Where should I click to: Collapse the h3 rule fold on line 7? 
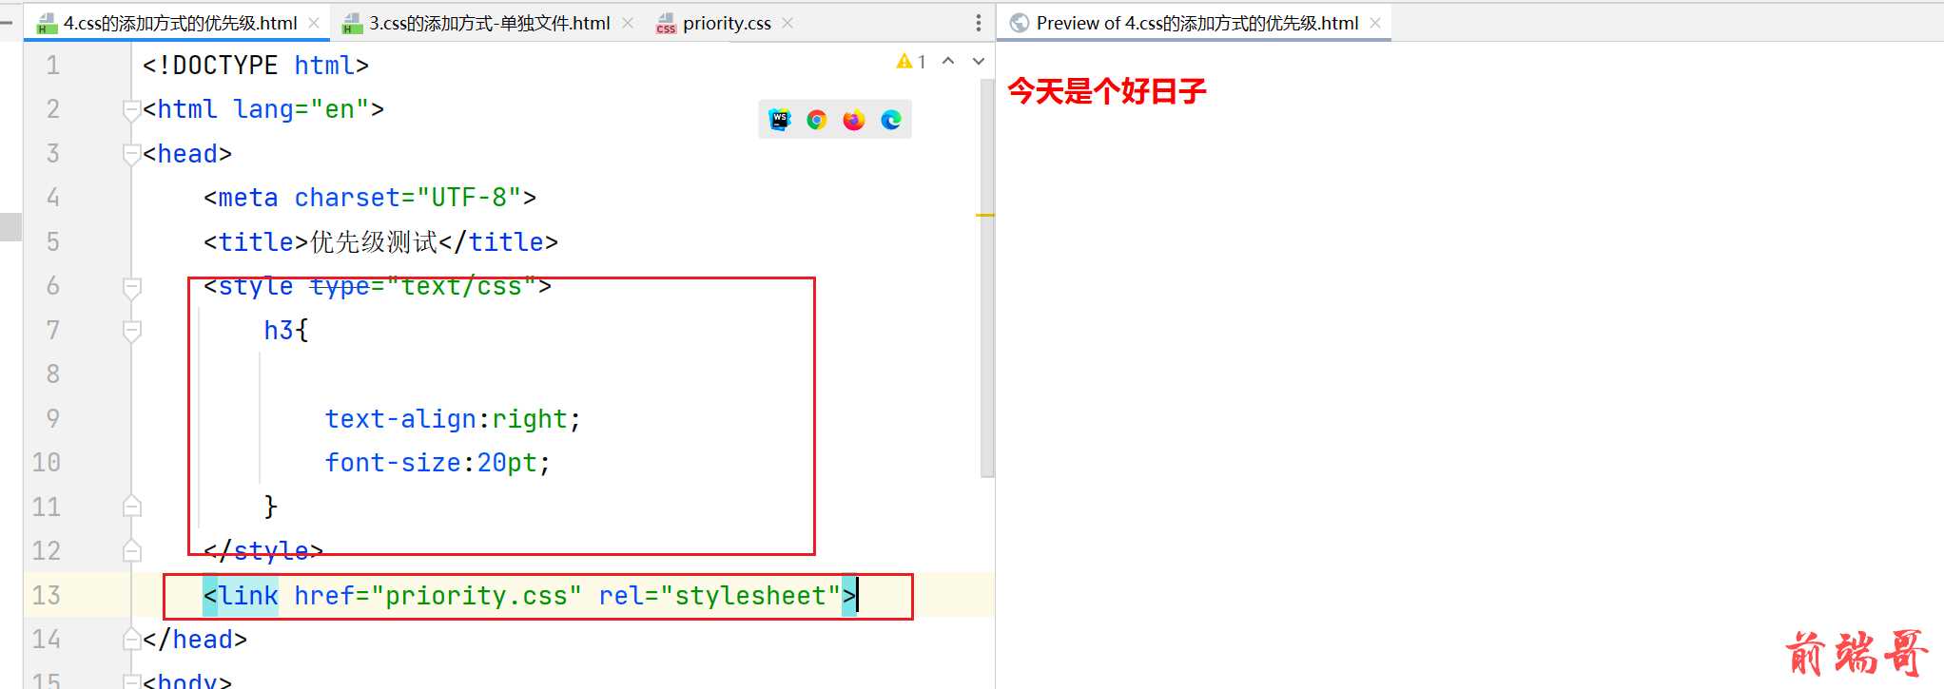point(132,331)
